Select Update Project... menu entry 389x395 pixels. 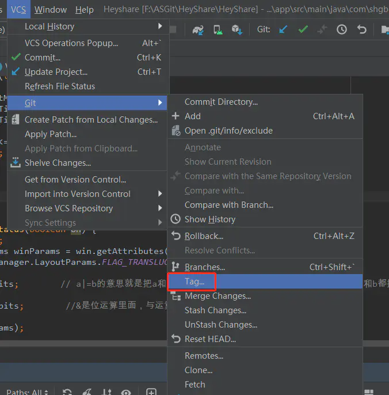click(87, 72)
